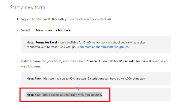Click highlighted note about form saved automatically
Viewport: 187px width, 110px height.
(x=64, y=95)
